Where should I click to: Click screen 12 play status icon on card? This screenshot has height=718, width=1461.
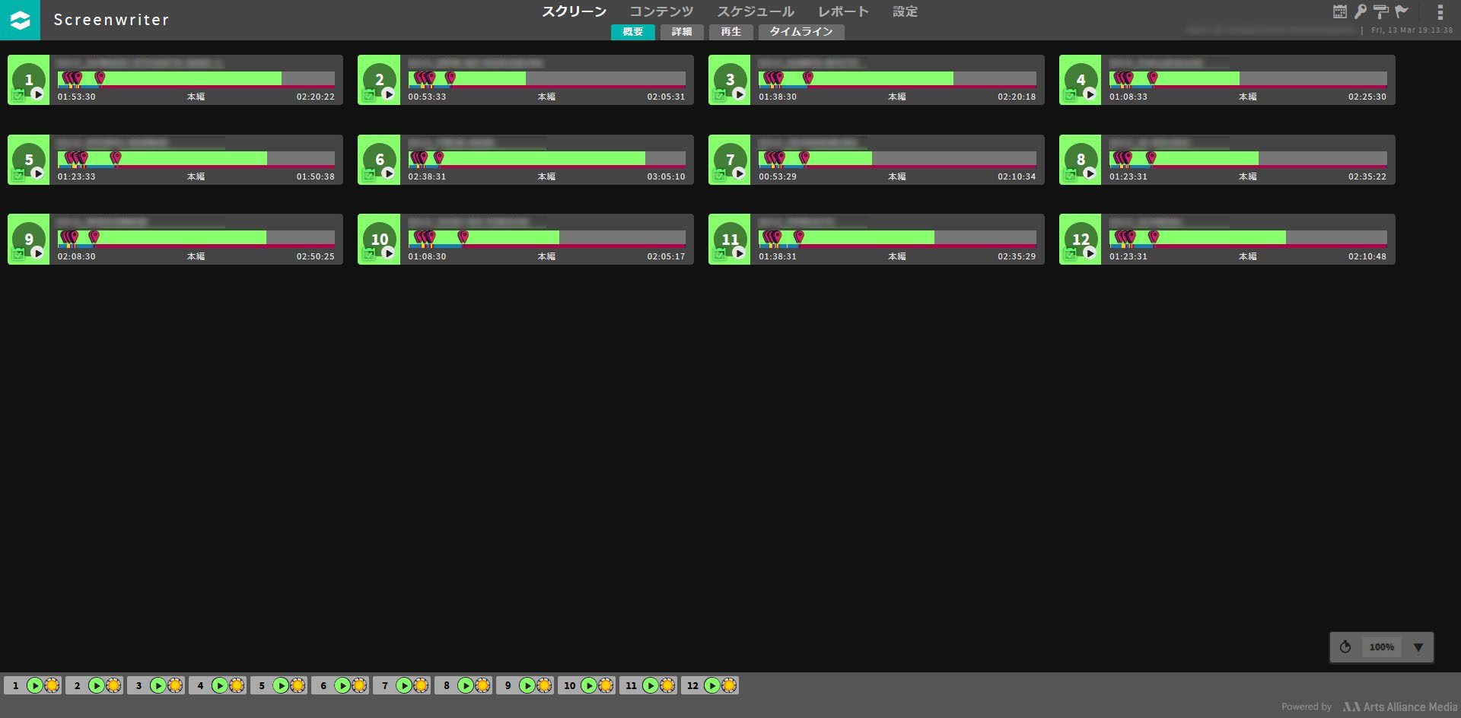pos(1090,253)
